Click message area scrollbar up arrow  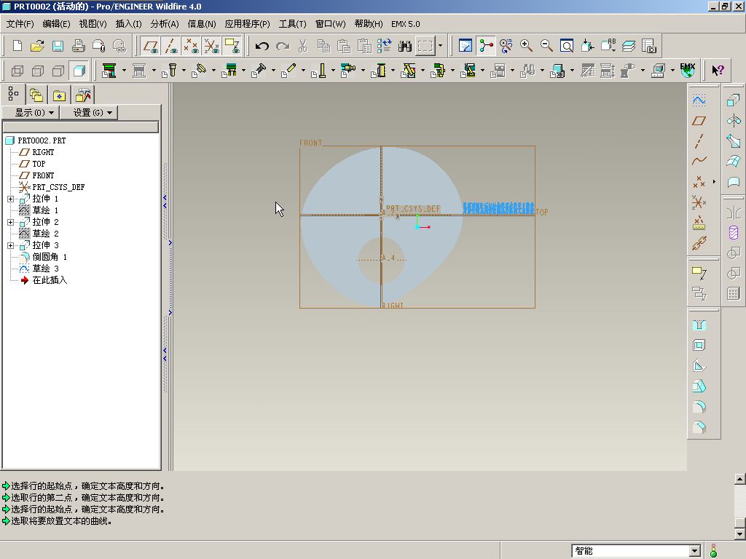tap(740, 479)
